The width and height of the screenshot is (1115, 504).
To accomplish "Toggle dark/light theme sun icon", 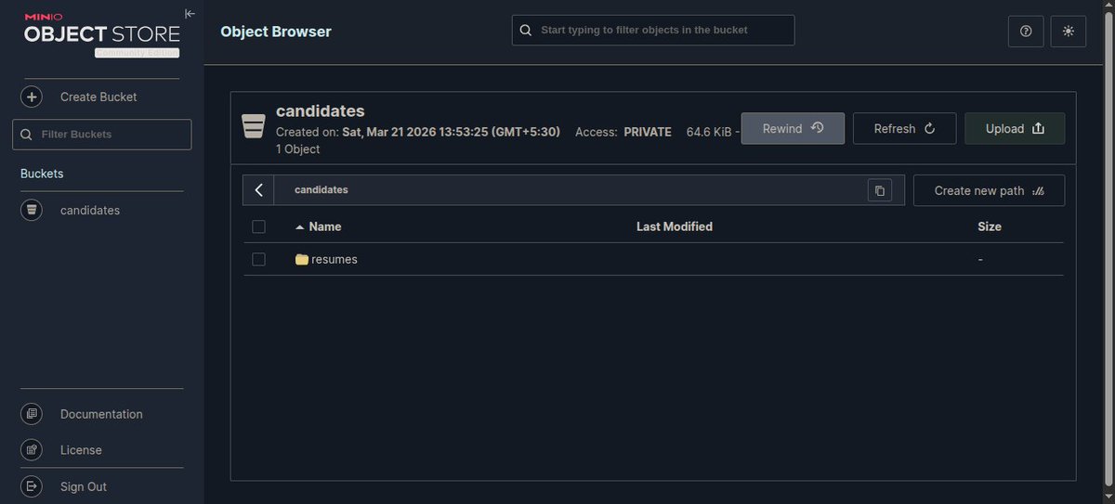I will pos(1069,31).
